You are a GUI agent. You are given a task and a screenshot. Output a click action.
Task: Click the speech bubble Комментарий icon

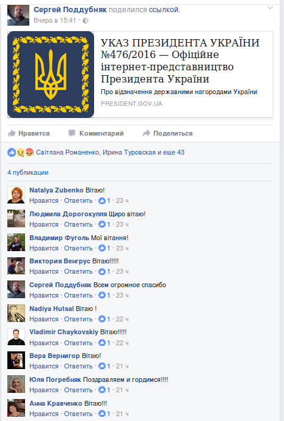pos(71,133)
